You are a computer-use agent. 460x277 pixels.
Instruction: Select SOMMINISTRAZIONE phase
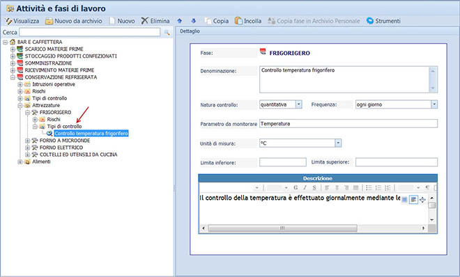[48, 63]
